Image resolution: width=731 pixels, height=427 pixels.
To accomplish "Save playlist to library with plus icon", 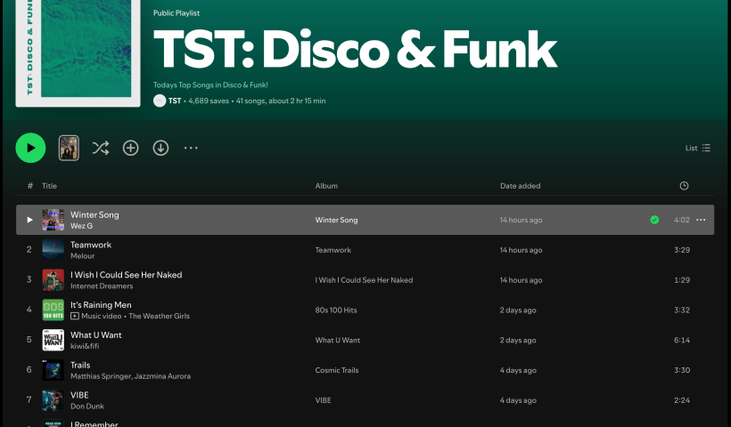I will click(x=131, y=148).
